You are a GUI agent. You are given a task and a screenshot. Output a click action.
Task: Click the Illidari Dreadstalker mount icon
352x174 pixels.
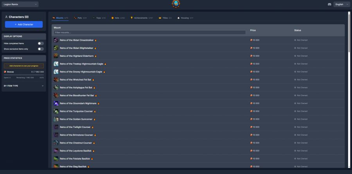56,40
